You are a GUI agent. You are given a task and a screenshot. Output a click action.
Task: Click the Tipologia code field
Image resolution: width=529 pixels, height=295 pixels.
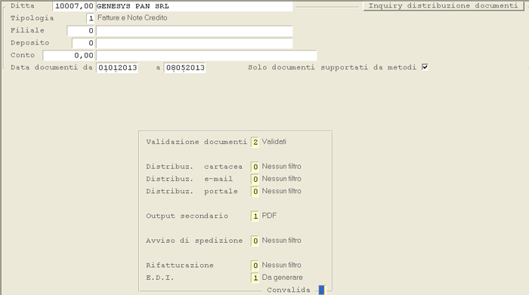pyautogui.click(x=90, y=18)
